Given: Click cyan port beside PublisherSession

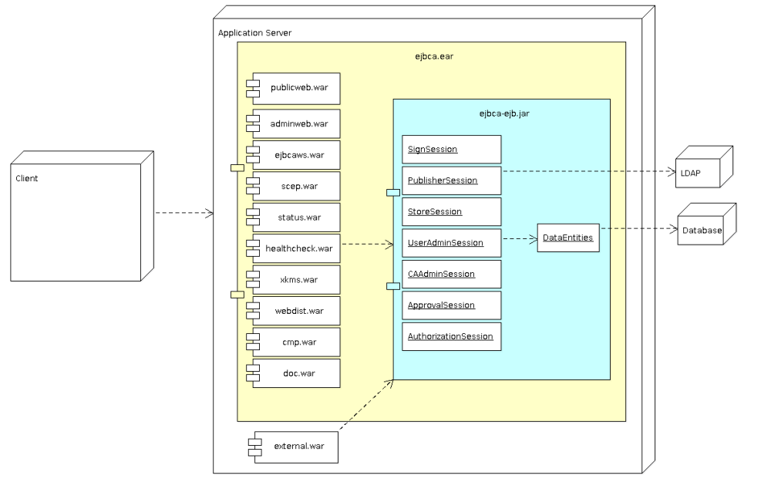Looking at the screenshot, I should click(393, 192).
